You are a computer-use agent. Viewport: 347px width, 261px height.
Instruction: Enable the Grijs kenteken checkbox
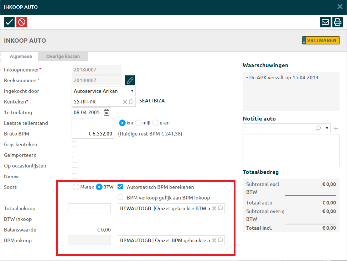pos(75,144)
